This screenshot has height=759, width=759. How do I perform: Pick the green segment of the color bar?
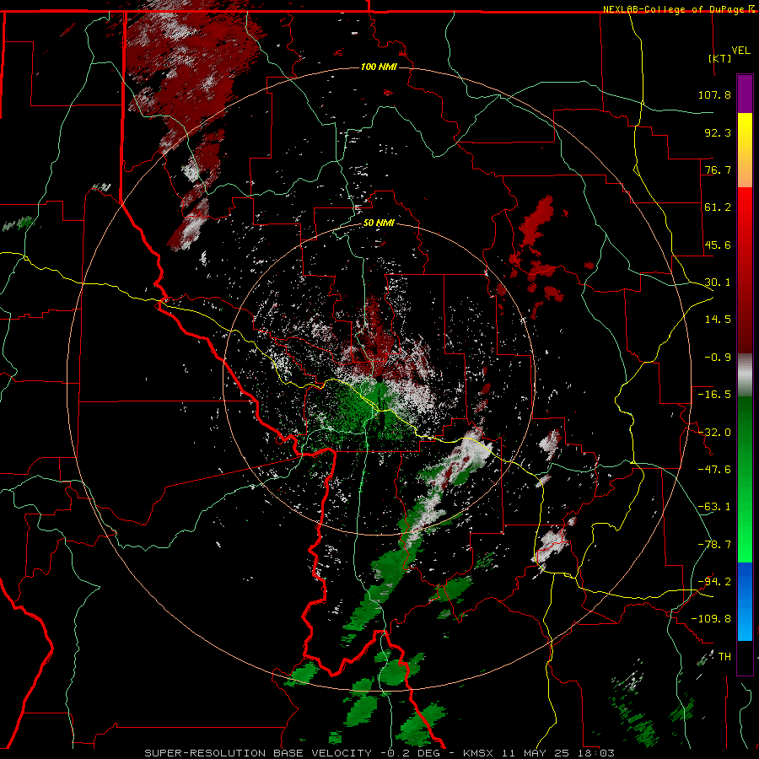click(x=745, y=479)
